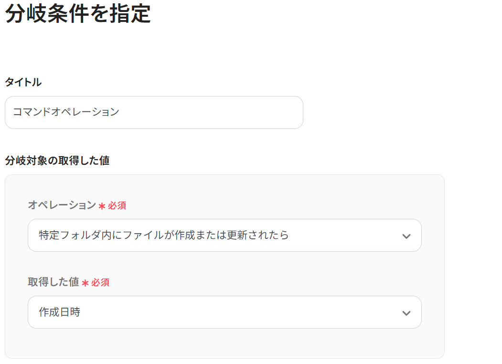Screen dimensions: 502x364
Task: Open the オペレーション dropdown
Action: pyautogui.click(x=224, y=235)
